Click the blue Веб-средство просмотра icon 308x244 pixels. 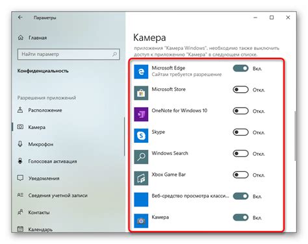pos(141,199)
